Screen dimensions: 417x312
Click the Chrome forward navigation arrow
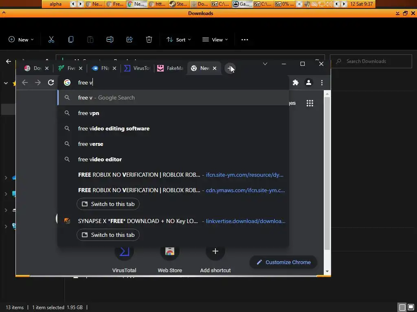pos(38,82)
